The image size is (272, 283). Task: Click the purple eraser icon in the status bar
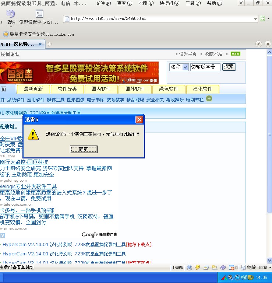tap(223, 268)
